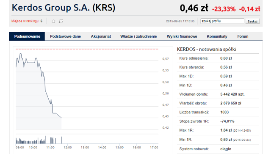
Task: Click the System notowań value ciągłe
Action: click(226, 149)
